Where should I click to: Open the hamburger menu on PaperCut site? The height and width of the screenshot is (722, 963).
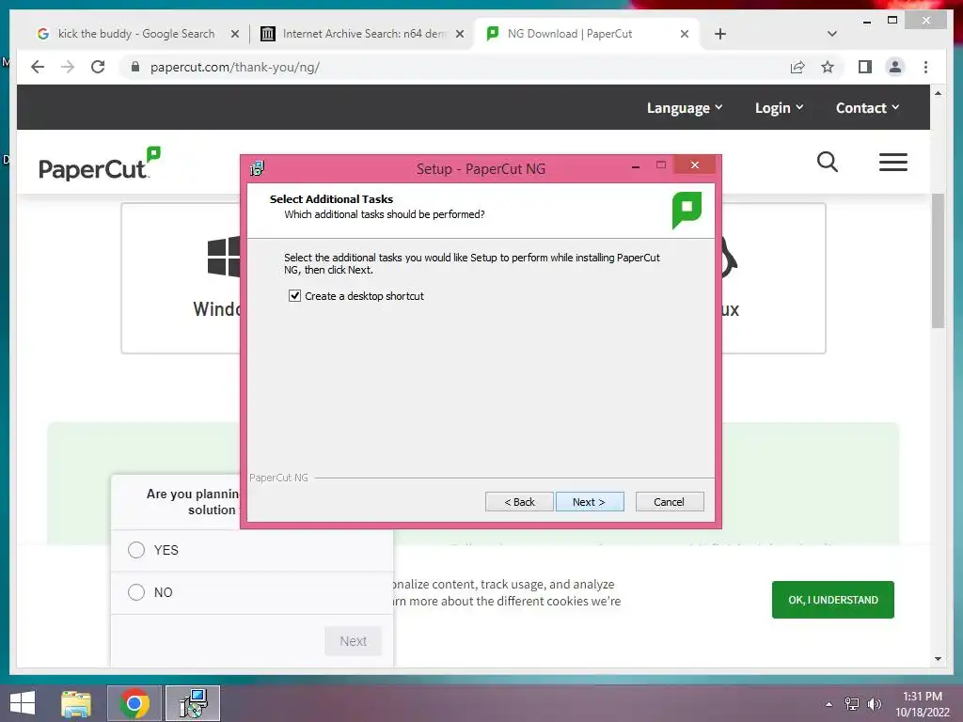pyautogui.click(x=893, y=162)
